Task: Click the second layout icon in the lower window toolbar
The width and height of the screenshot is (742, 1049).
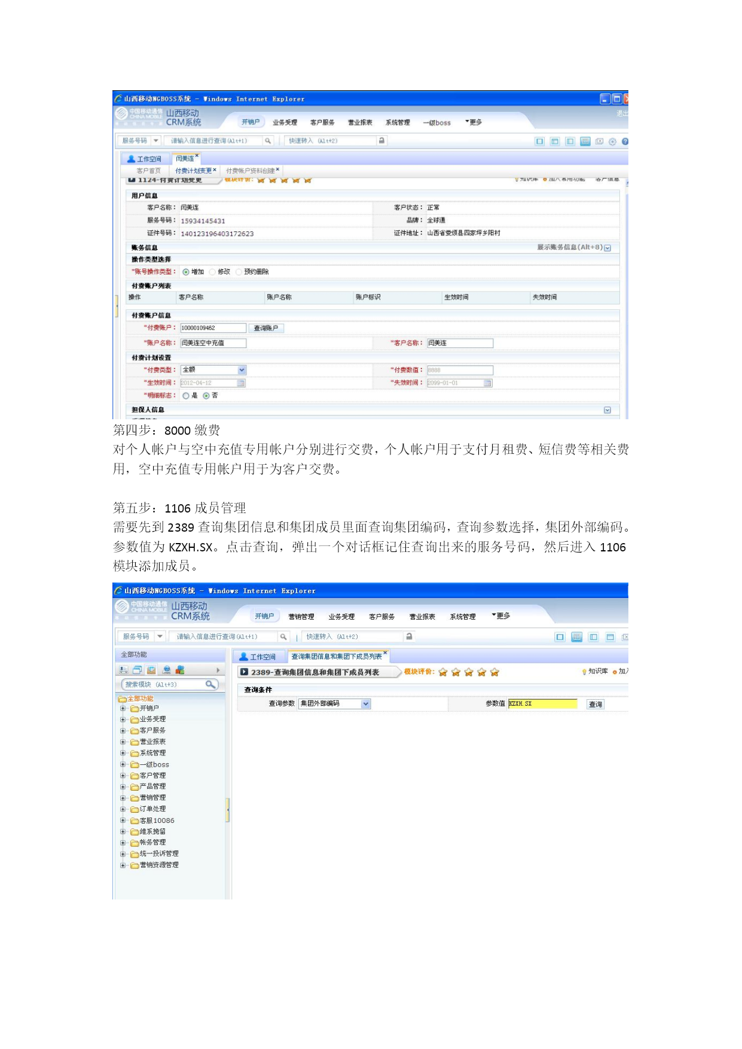Action: point(577,637)
